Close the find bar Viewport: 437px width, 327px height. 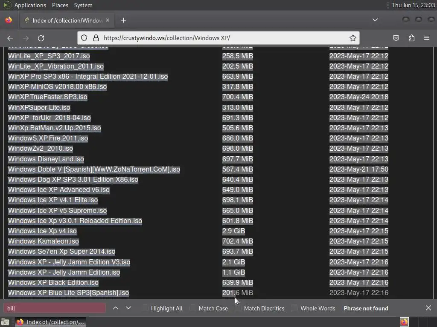428,308
